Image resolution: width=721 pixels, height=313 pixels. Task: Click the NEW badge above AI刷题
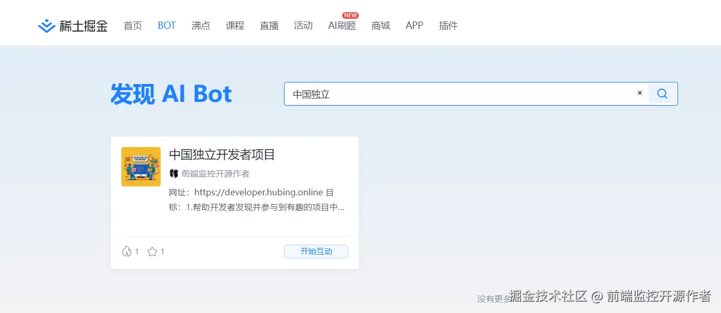[x=350, y=15]
